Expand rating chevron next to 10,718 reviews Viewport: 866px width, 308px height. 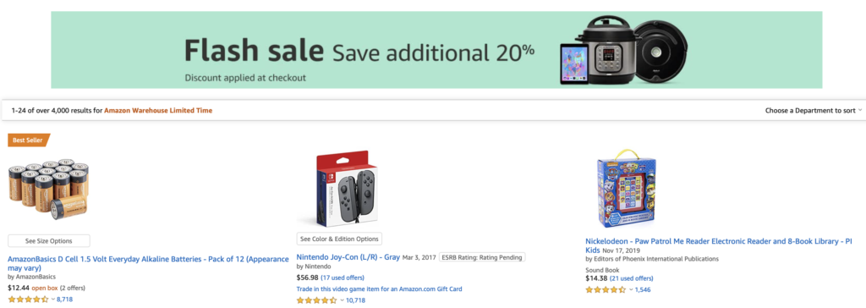[342, 300]
